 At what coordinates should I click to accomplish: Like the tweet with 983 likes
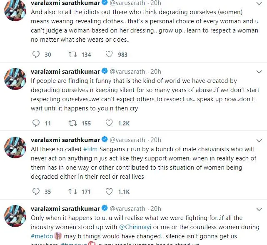click(x=109, y=54)
